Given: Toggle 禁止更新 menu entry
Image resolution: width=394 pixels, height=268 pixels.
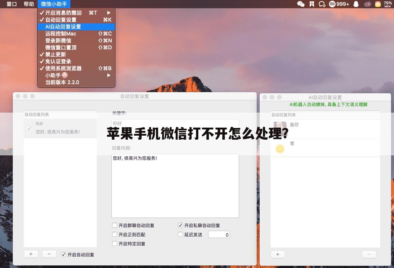Looking at the screenshot, I should (76, 54).
